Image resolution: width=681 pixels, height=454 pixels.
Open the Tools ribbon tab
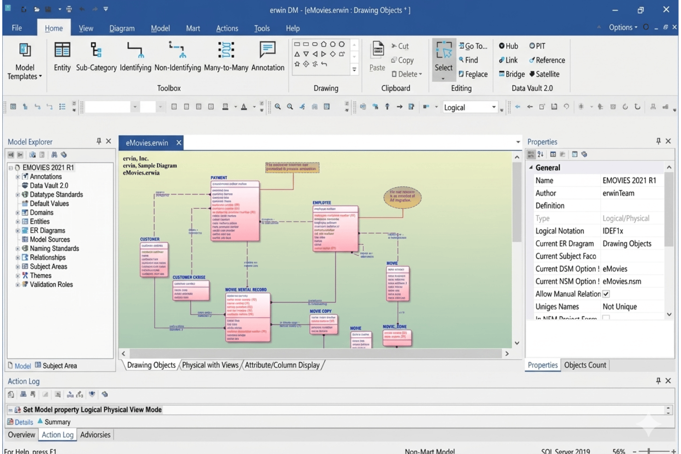tap(262, 28)
